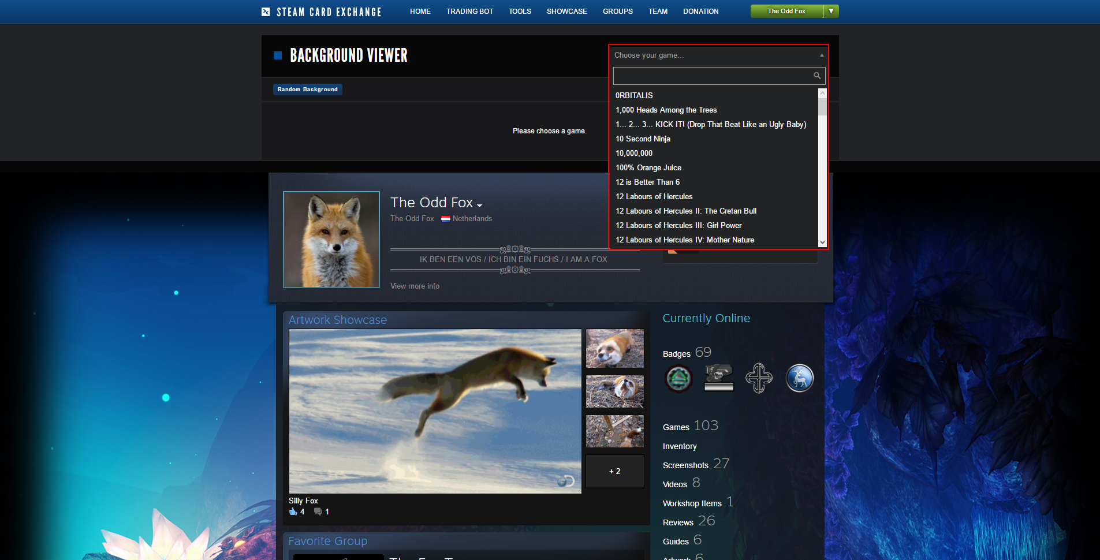Click the comment bubble icon under Silly Fox
Image resolution: width=1100 pixels, height=560 pixels.
[318, 512]
